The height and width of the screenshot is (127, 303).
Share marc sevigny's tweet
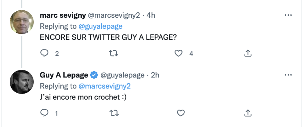248,53
